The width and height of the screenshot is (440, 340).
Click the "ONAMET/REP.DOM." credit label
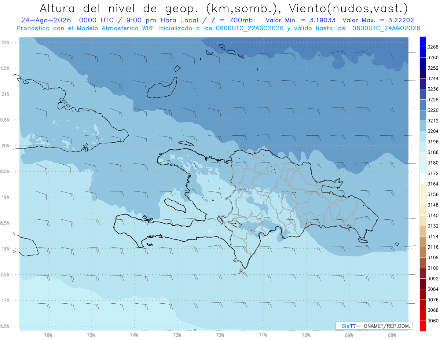click(386, 325)
